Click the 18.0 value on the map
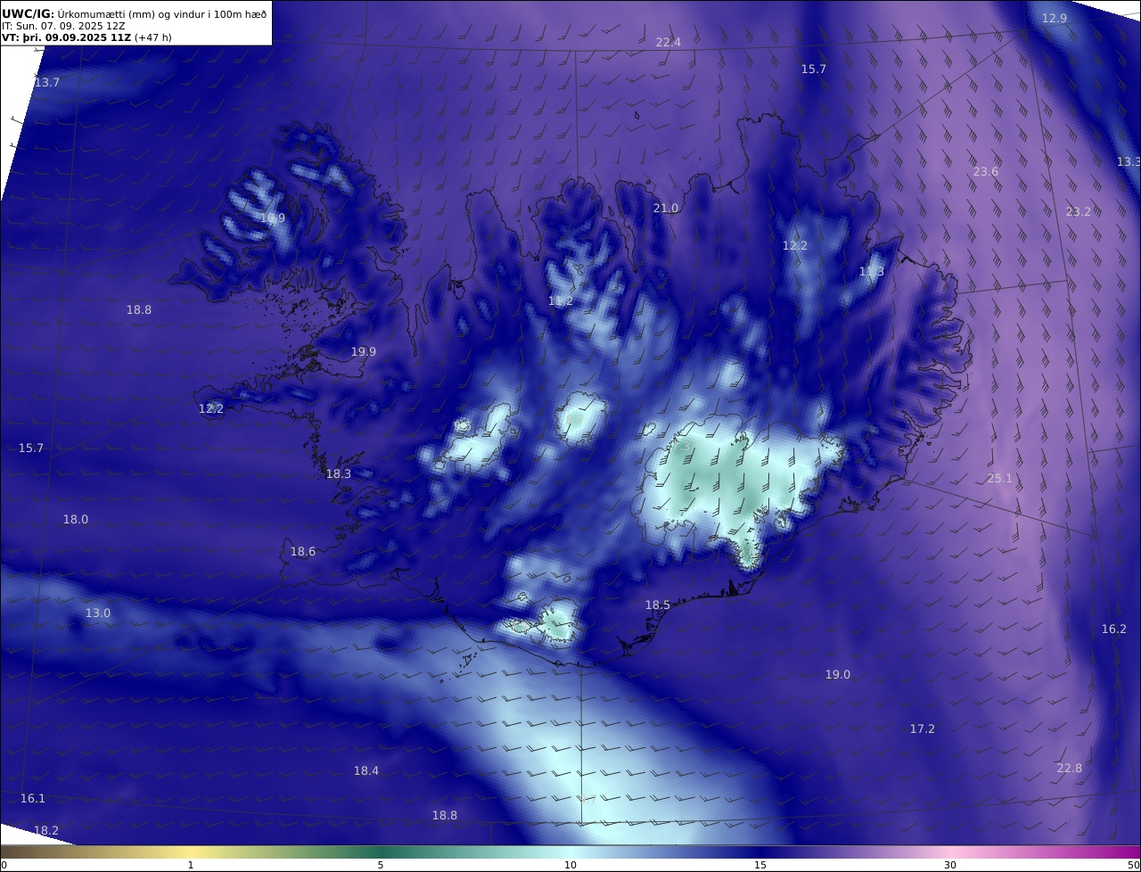1141x872 pixels. click(x=75, y=519)
